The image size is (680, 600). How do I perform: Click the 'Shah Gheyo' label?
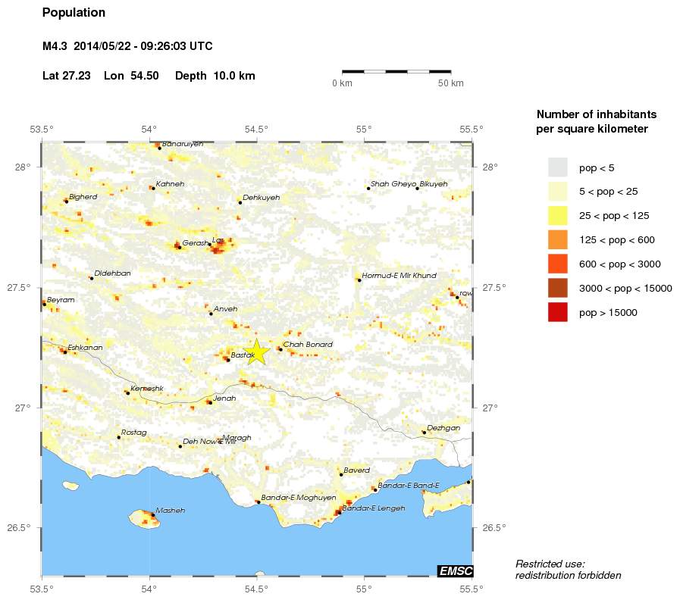[393, 184]
